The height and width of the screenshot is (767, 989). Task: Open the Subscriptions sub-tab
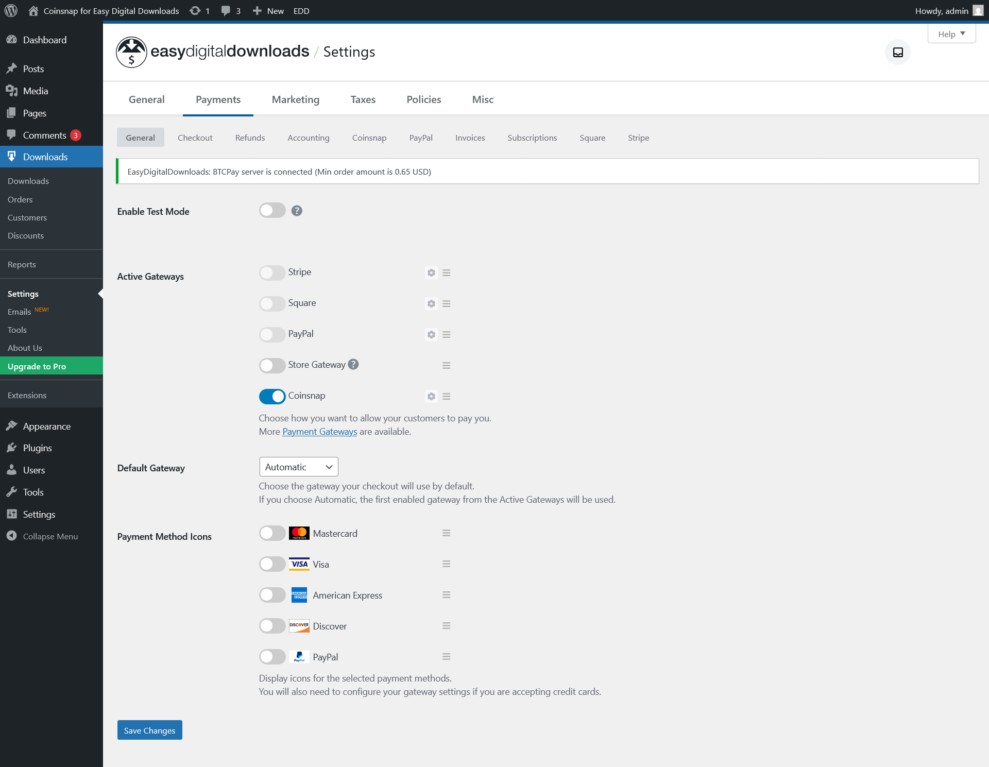point(532,138)
